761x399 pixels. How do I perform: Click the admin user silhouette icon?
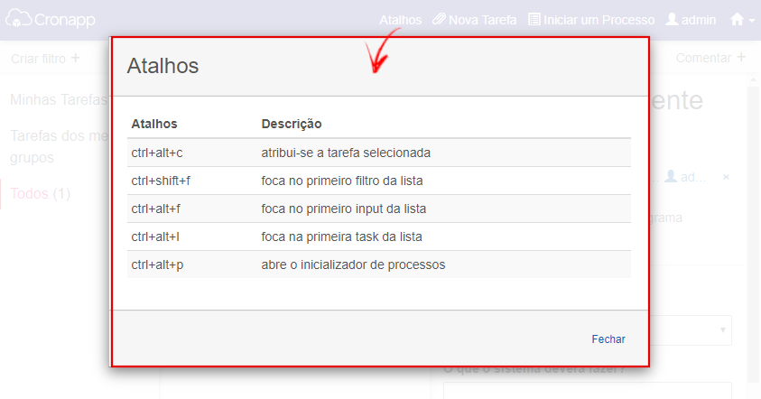click(672, 19)
